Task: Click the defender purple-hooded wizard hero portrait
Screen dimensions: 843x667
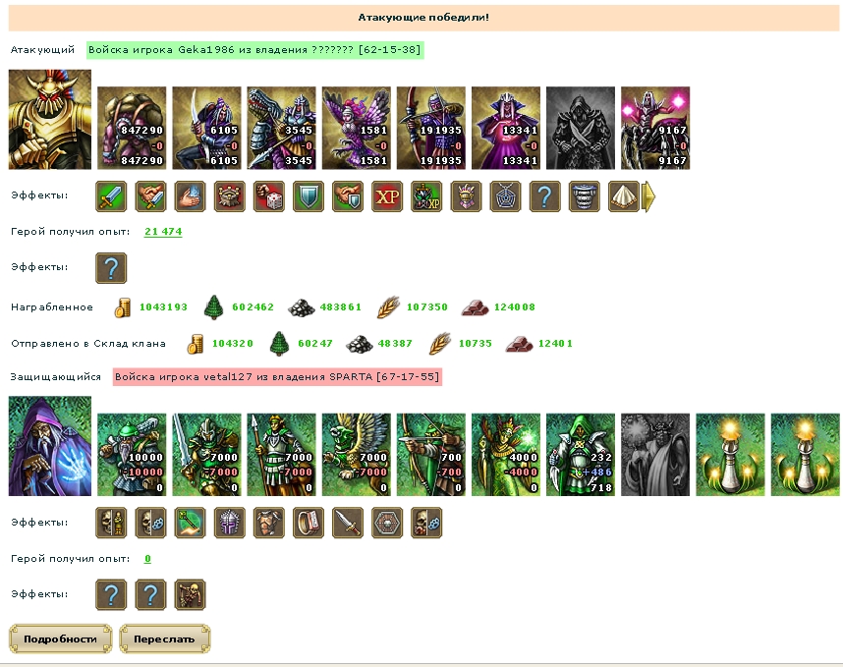Action: click(x=50, y=446)
